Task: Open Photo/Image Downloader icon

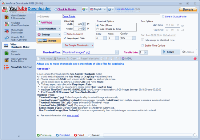Action: pos(7,31)
